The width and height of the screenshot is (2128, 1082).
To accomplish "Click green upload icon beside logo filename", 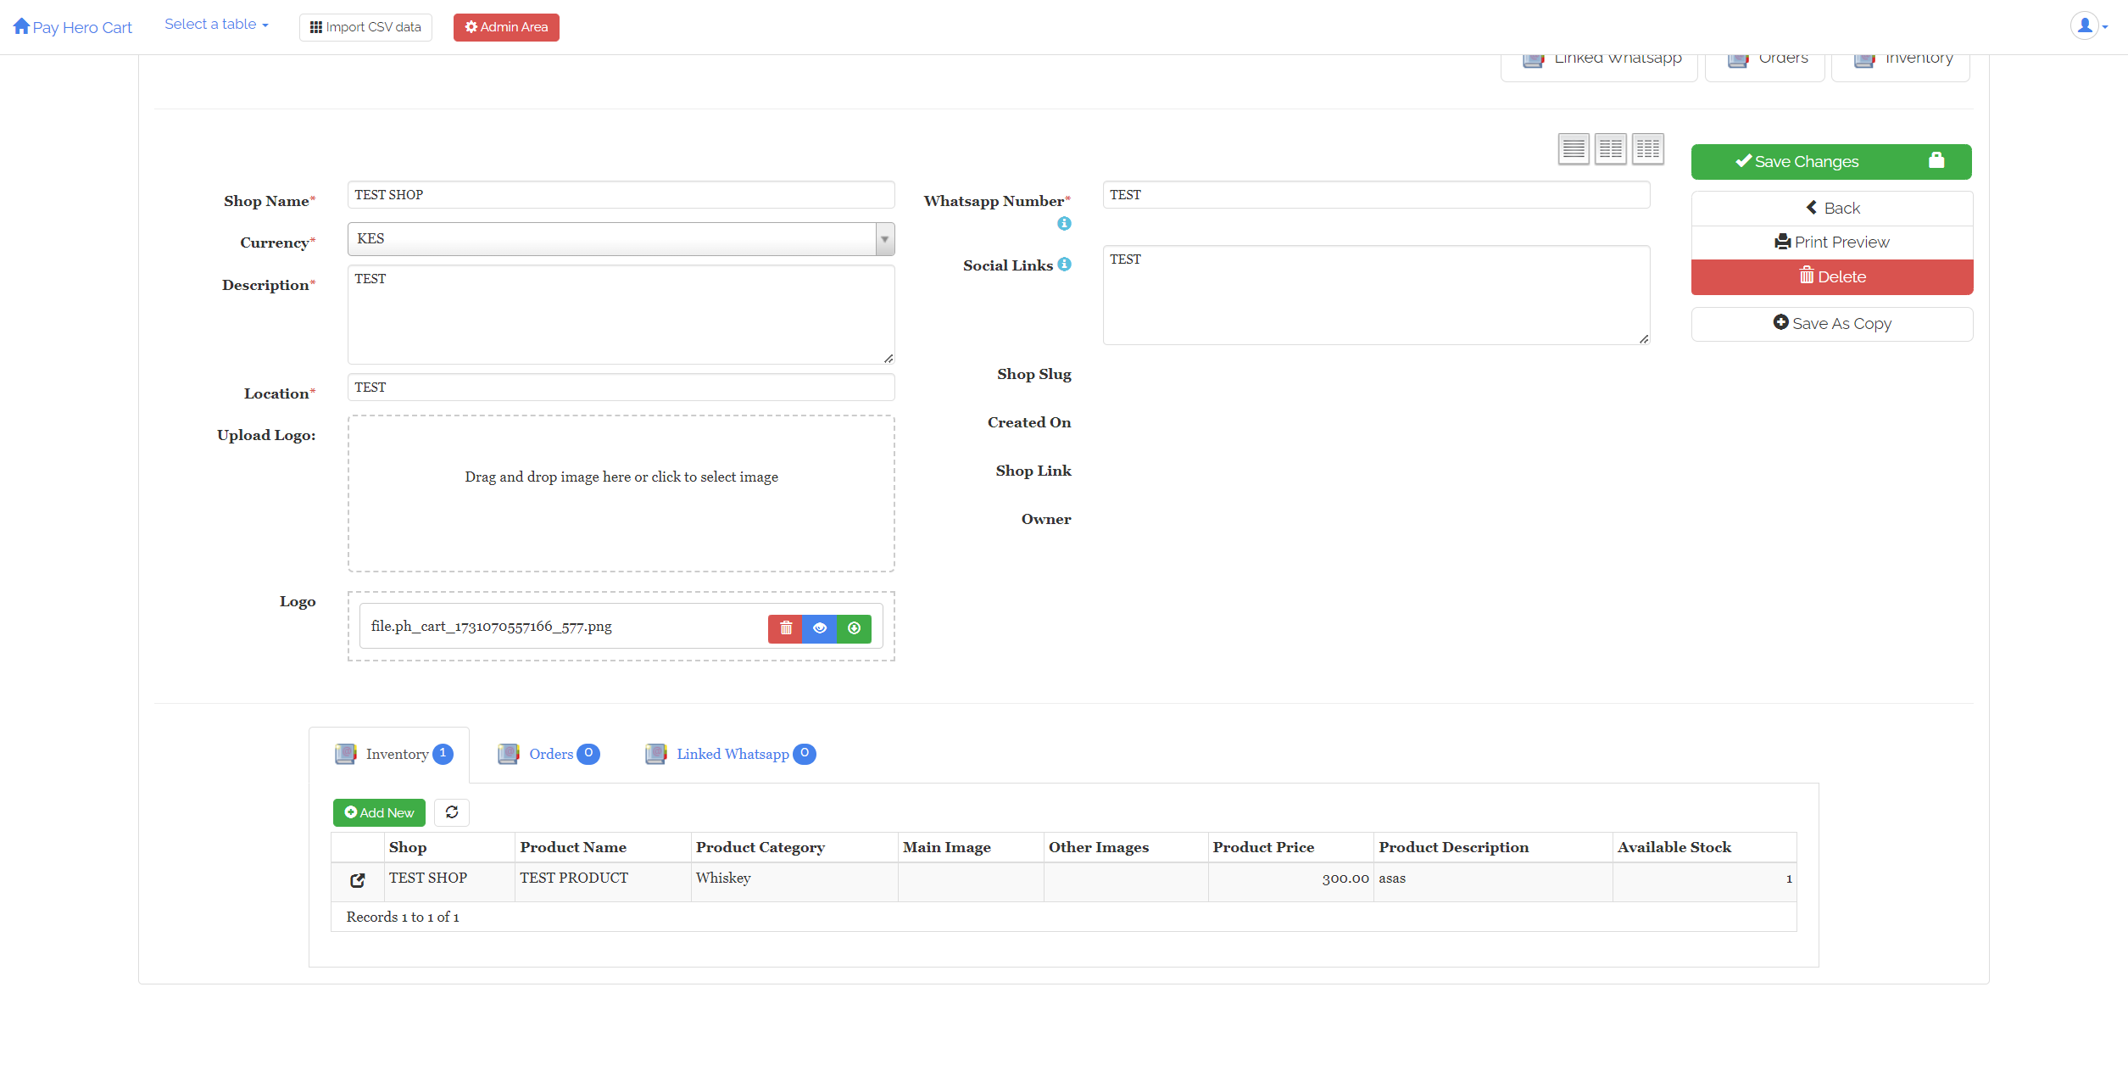I will 854,628.
